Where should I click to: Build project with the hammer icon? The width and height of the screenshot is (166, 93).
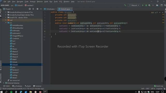(125, 5)
